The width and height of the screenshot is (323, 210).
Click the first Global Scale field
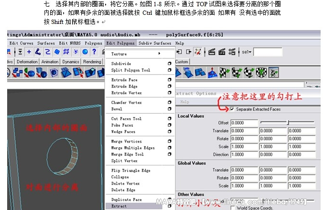click(244, 186)
